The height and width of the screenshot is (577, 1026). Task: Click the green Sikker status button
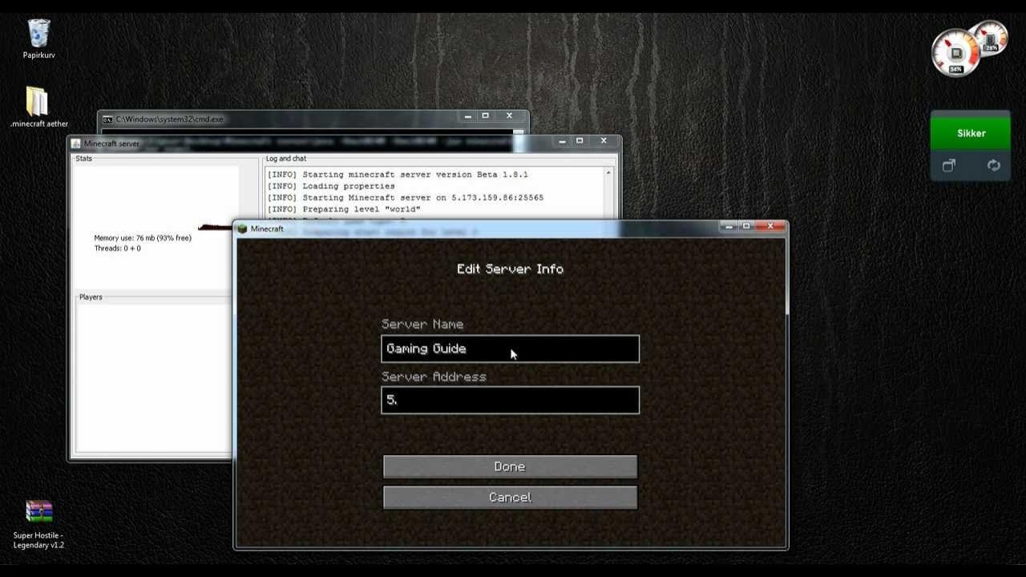(x=971, y=133)
